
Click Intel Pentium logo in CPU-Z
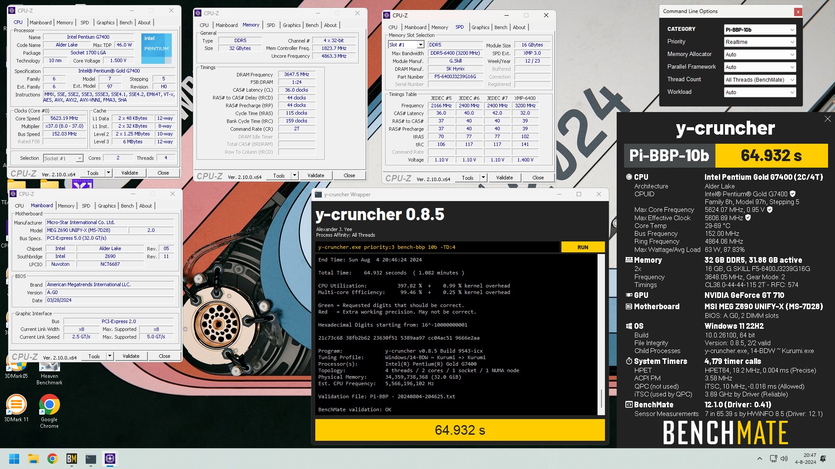tap(156, 48)
